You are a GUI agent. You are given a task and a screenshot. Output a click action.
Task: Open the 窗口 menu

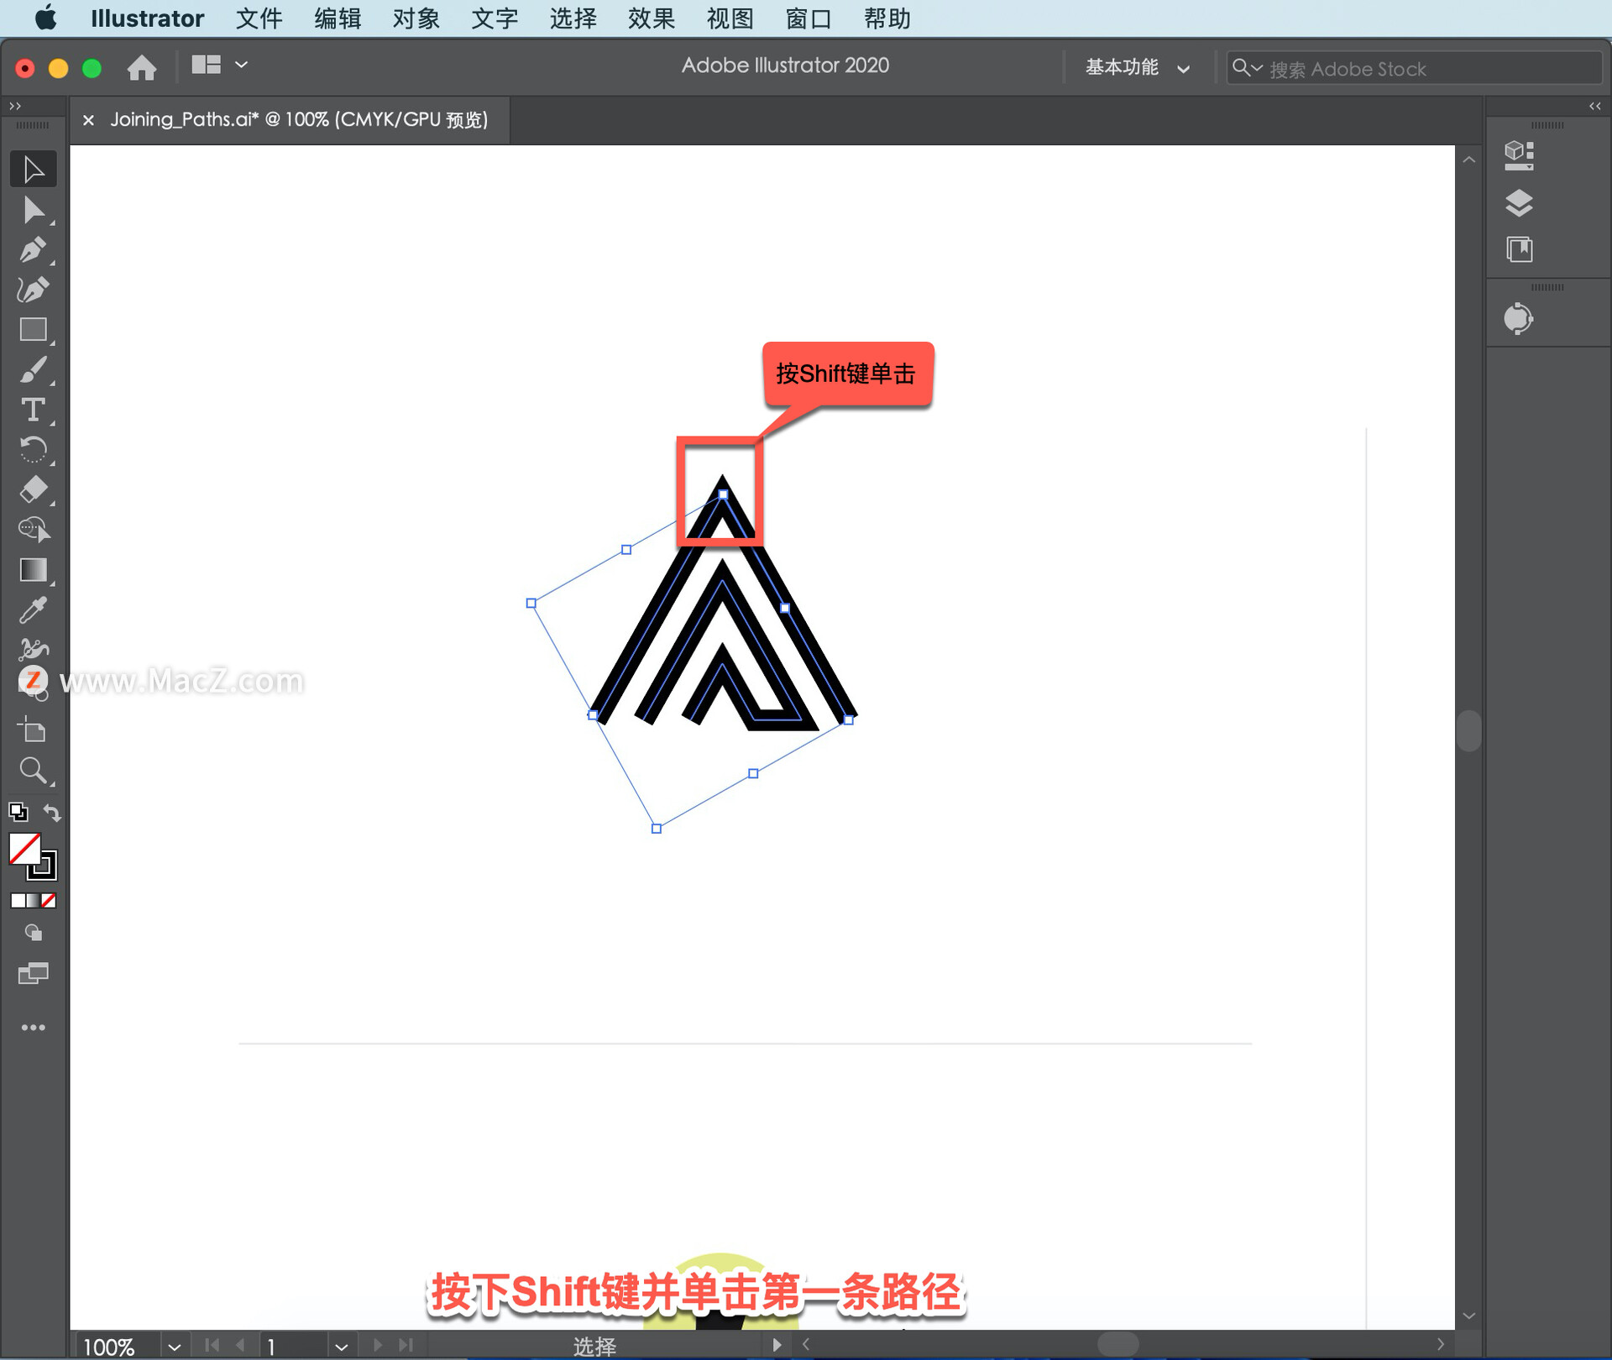[x=809, y=18]
